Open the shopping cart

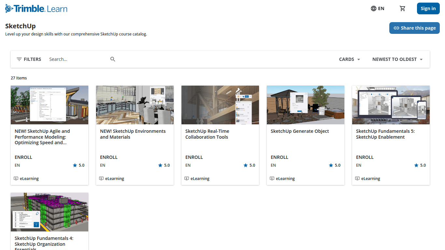[403, 8]
